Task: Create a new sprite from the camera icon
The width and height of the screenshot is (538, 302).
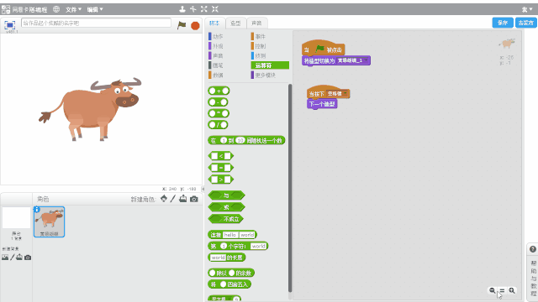Action: 194,199
